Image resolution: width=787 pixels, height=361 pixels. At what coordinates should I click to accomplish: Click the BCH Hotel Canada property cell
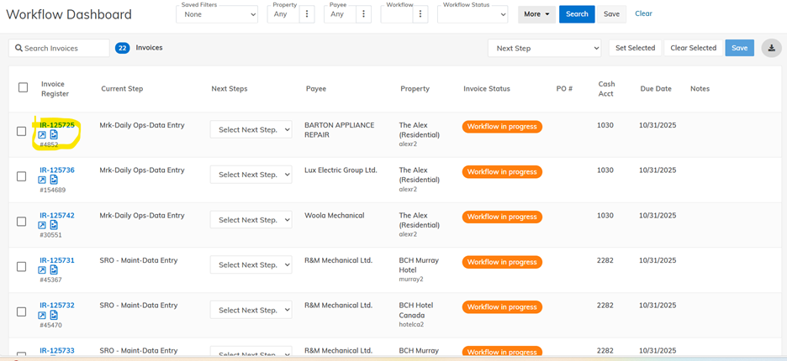coord(416,314)
